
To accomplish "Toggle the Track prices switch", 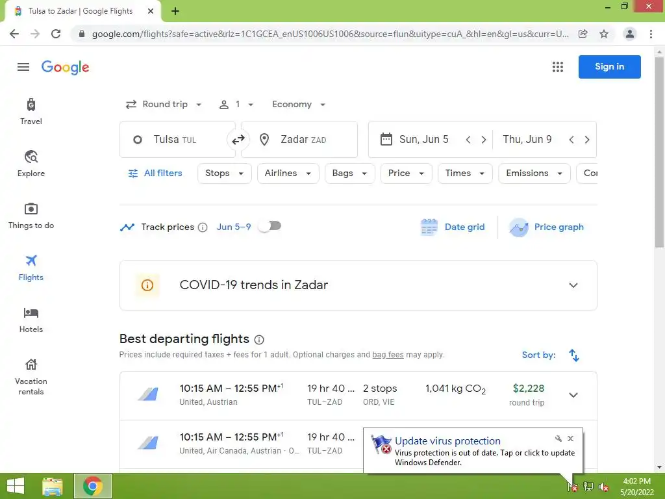I will 270,226.
